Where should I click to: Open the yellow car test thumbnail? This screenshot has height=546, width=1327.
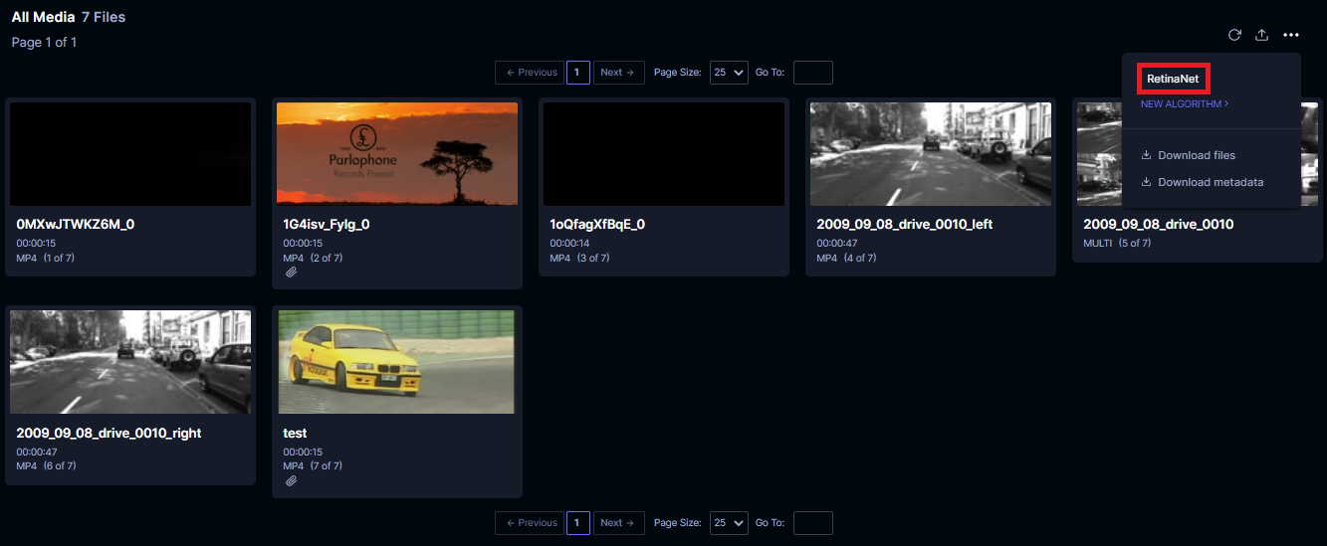tap(396, 362)
